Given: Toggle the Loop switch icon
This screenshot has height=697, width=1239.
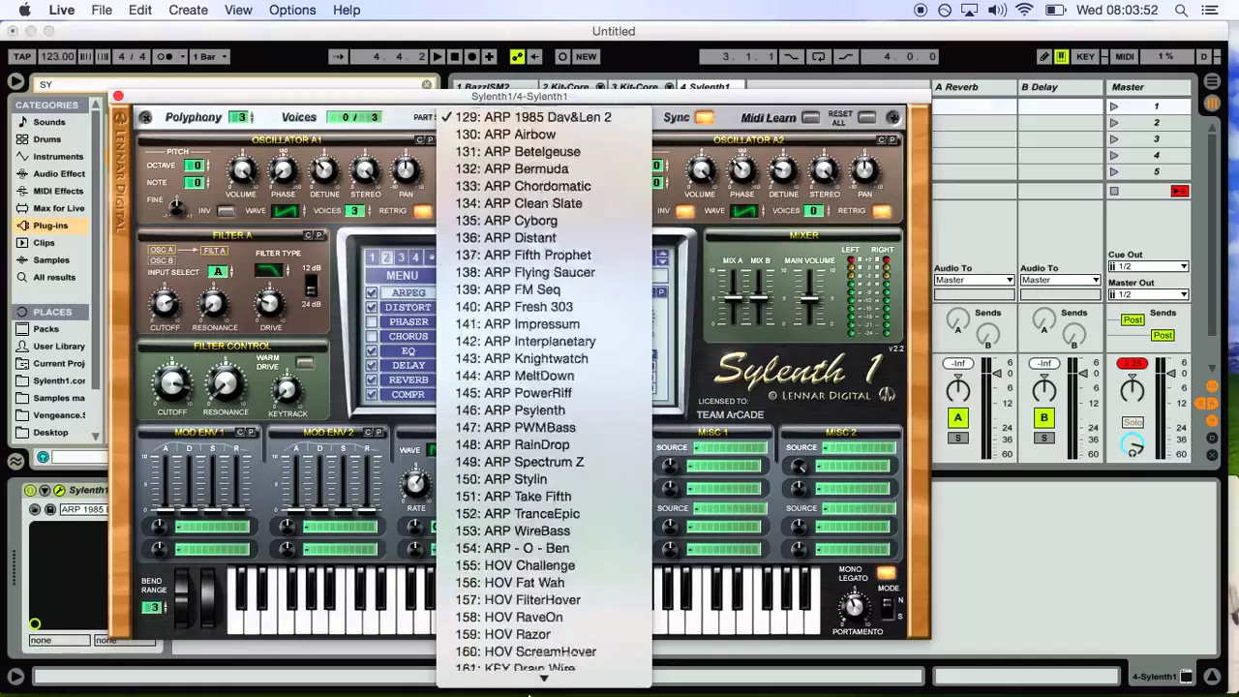Looking at the screenshot, I should coord(819,57).
